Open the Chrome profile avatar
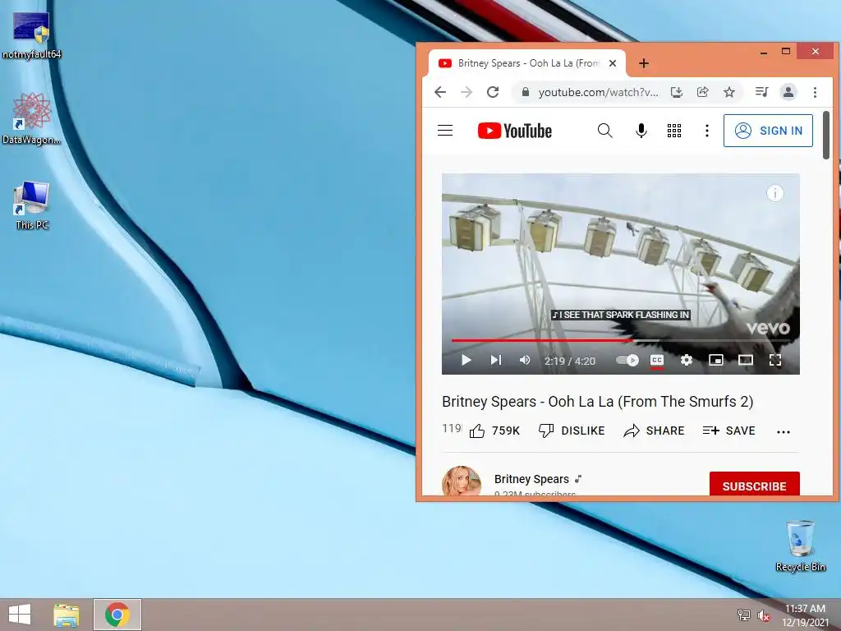 click(x=788, y=92)
